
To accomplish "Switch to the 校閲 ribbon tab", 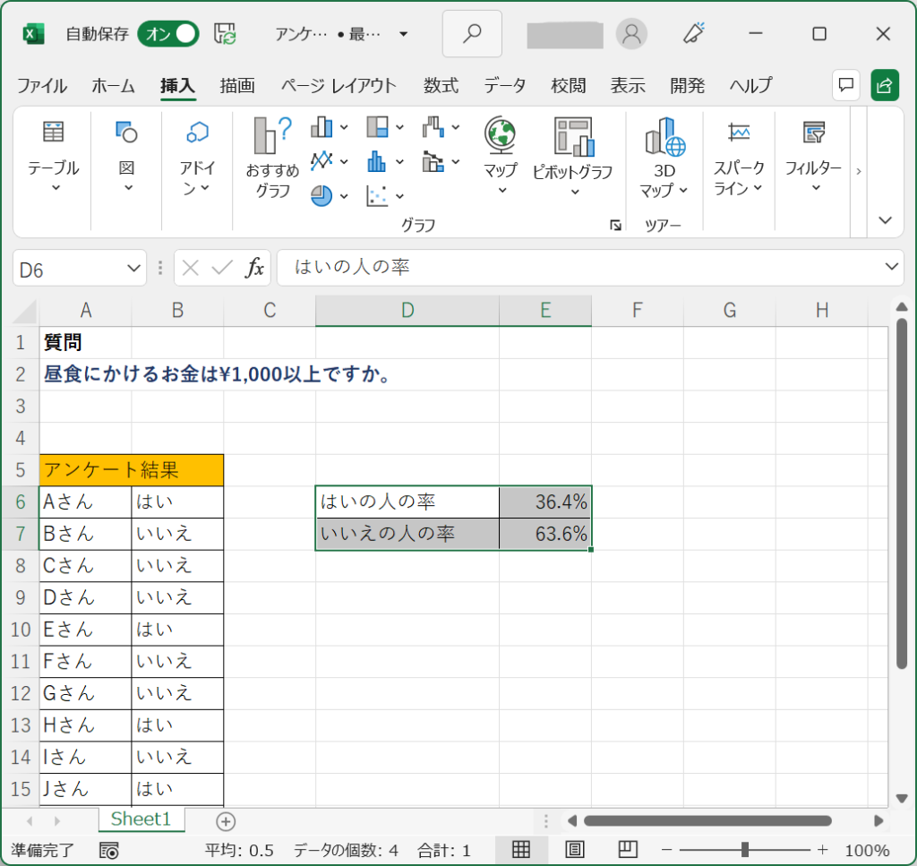I will 568,86.
